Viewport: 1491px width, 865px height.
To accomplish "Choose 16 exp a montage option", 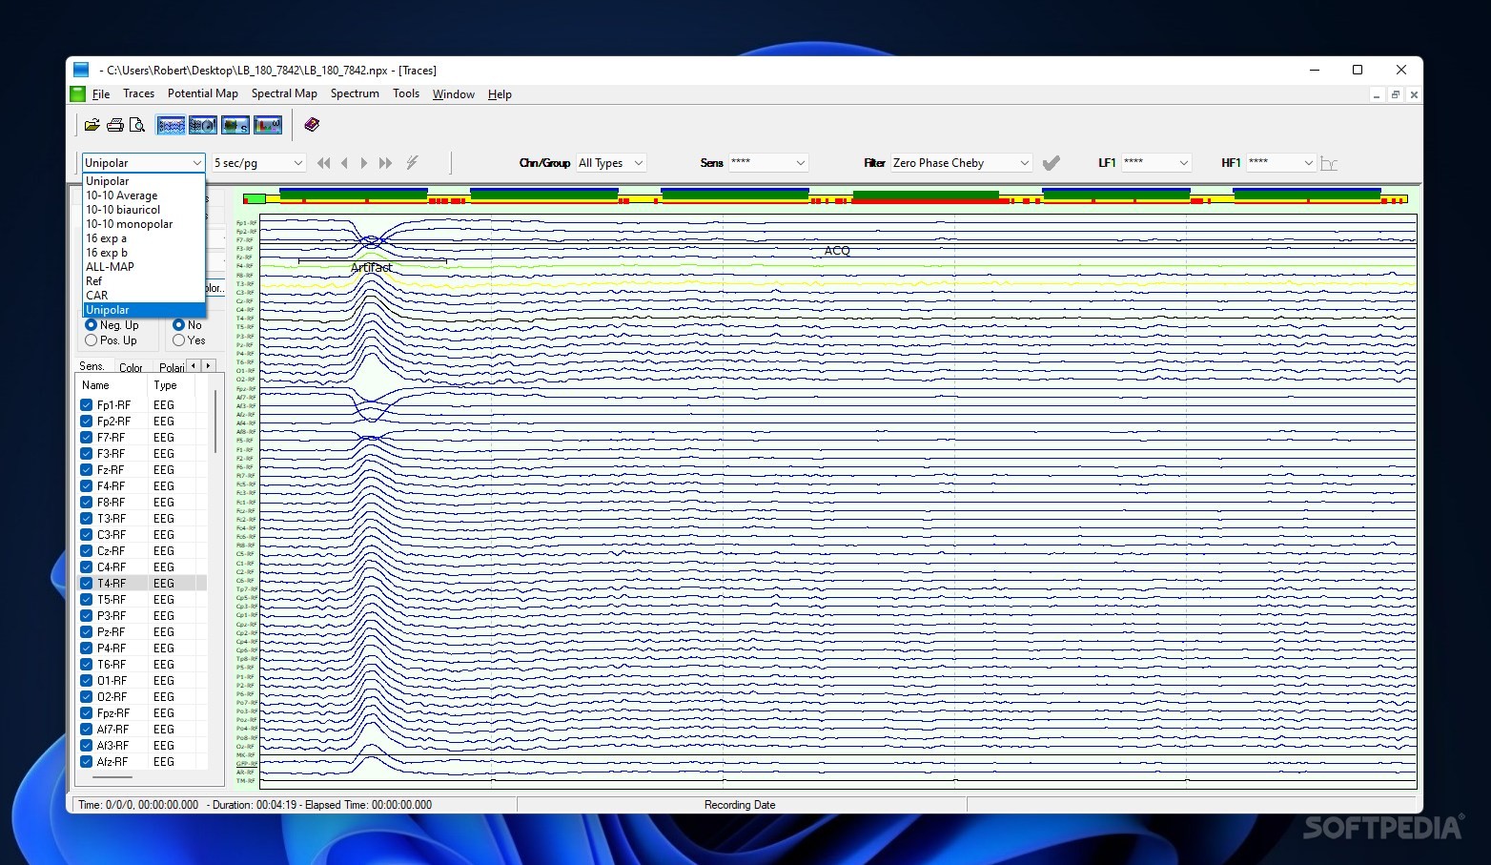I will pos(144,238).
